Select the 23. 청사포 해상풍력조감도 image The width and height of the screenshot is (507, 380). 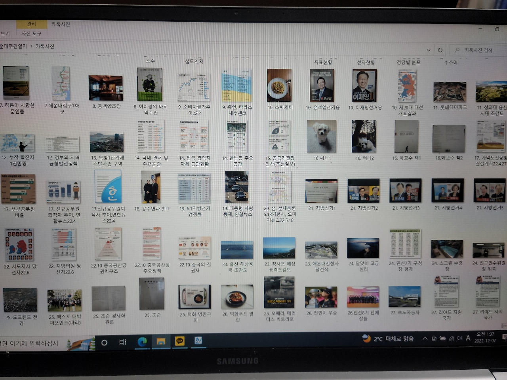tap(279, 248)
